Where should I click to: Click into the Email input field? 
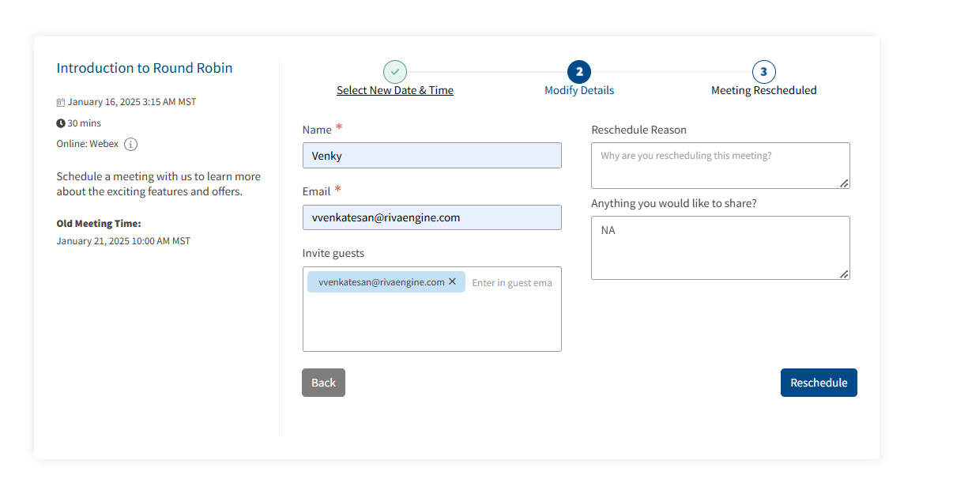click(431, 217)
